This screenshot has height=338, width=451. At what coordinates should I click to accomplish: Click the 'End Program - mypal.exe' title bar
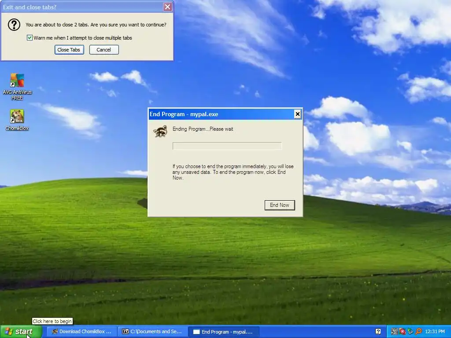[221, 114]
